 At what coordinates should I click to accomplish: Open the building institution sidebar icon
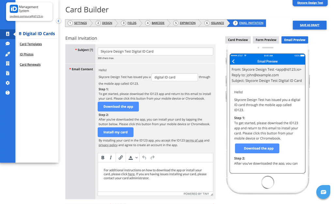coord(8,63)
